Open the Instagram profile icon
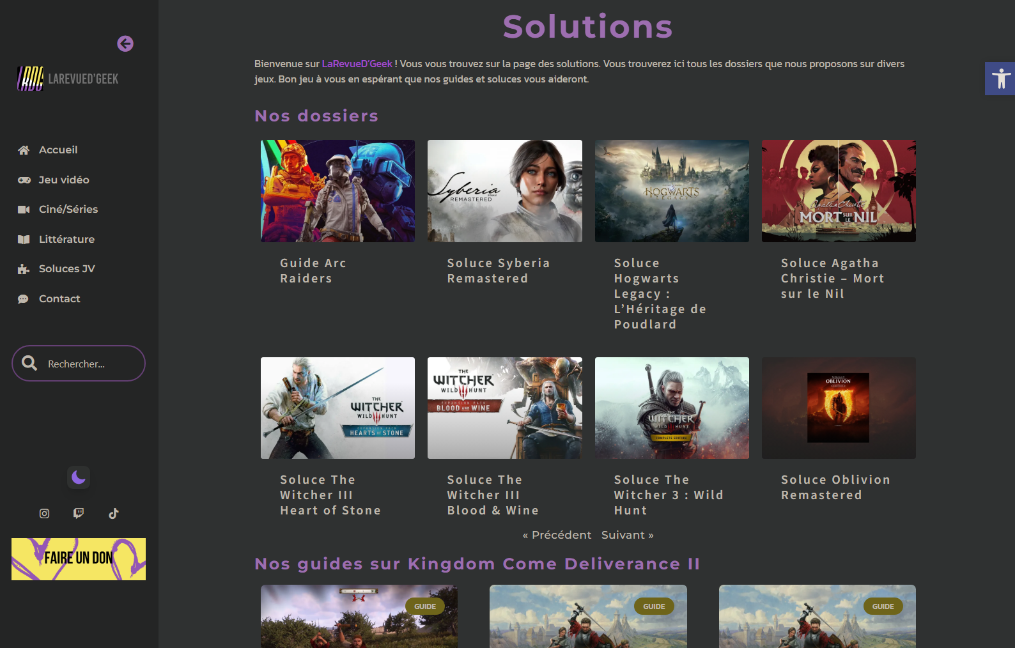This screenshot has height=648, width=1015. click(x=44, y=513)
